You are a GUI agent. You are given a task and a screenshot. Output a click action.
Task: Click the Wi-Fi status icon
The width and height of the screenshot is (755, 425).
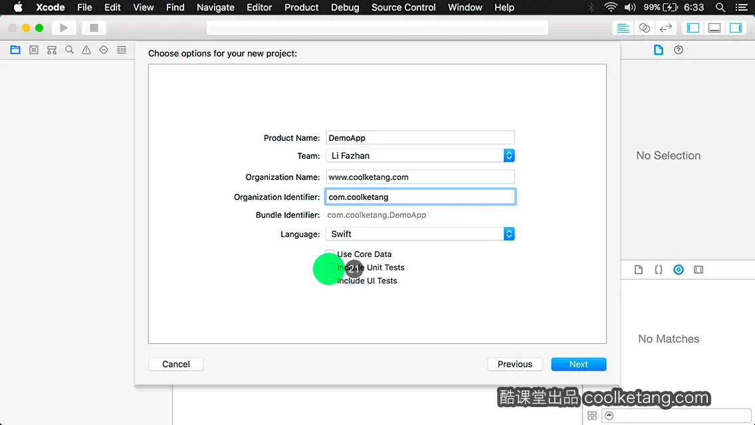[611, 7]
